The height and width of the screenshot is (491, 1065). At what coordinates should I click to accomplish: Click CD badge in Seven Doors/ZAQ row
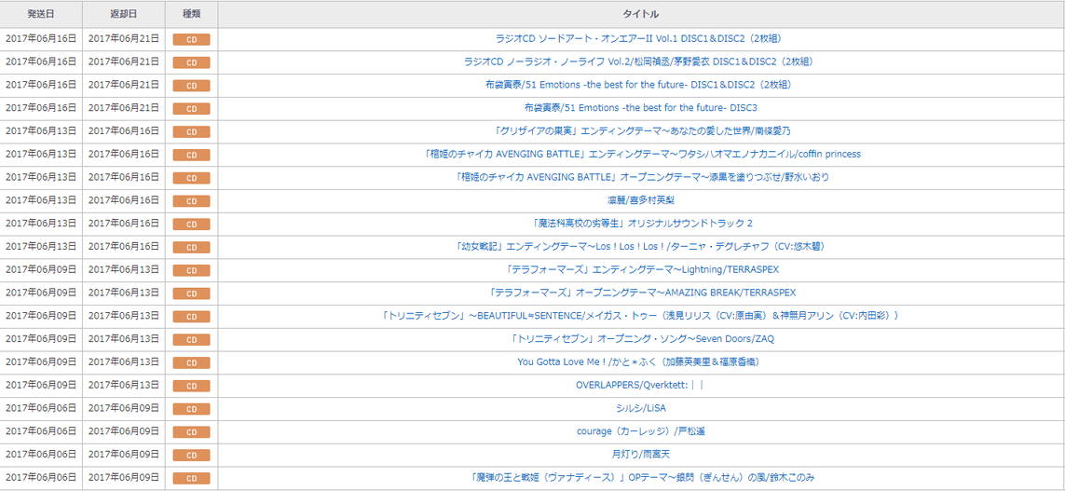[x=192, y=340]
